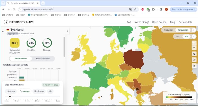Click the browser back button
Viewport: 198px width, 106px height.
pyautogui.click(x=3, y=9)
